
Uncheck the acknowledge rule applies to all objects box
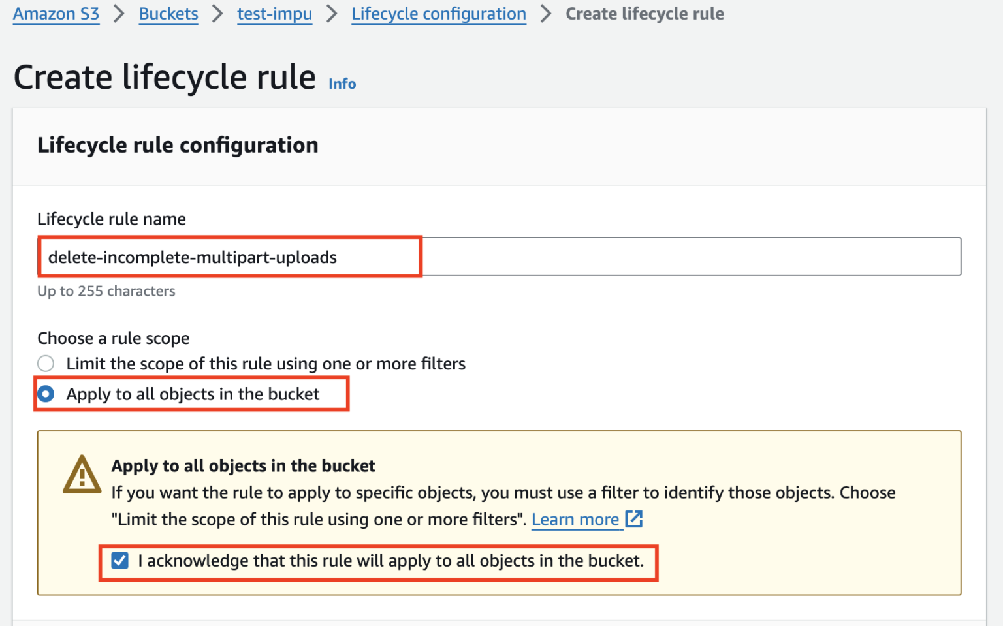click(119, 561)
